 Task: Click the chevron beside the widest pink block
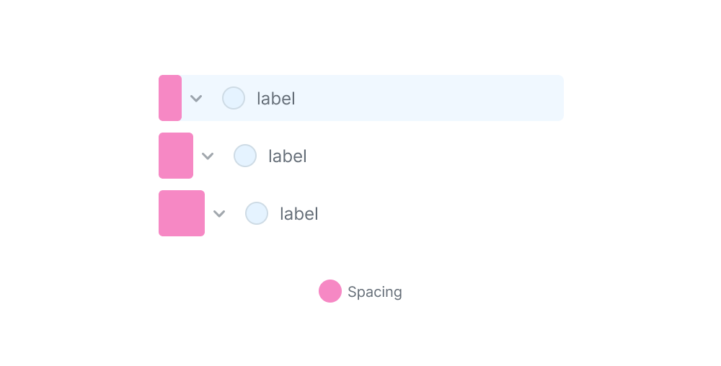point(220,213)
